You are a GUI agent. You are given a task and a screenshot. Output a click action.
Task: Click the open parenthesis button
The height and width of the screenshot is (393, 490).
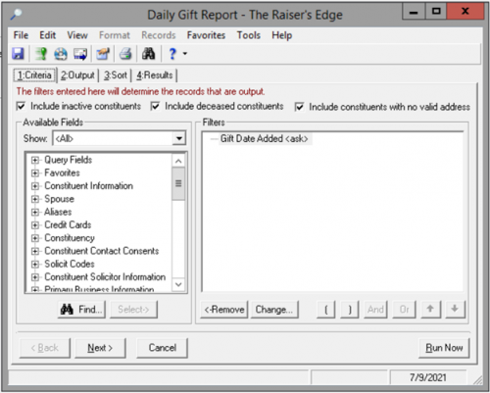pos(326,309)
